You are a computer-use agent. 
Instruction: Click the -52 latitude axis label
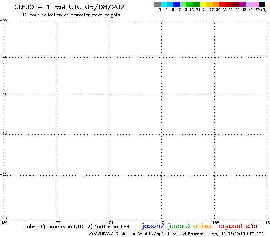[3, 57]
